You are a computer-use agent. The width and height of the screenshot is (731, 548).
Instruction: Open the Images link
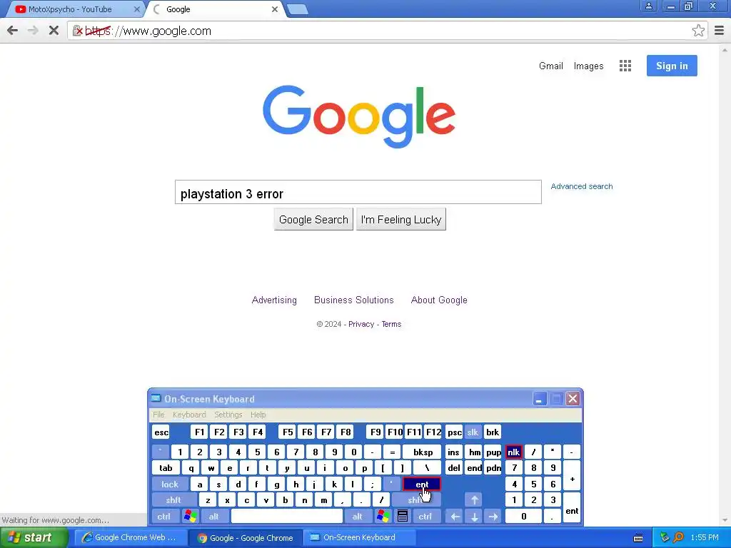click(x=588, y=66)
